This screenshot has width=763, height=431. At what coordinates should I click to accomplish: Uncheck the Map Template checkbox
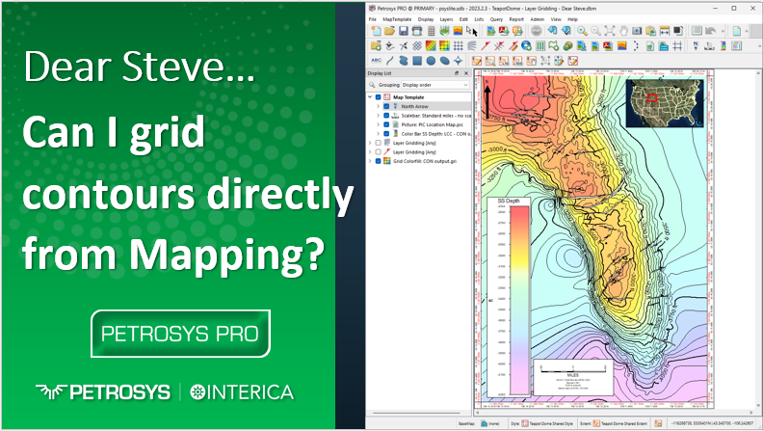coord(378,97)
